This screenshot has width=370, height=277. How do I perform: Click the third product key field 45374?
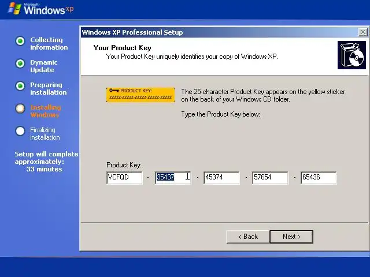tap(221, 178)
